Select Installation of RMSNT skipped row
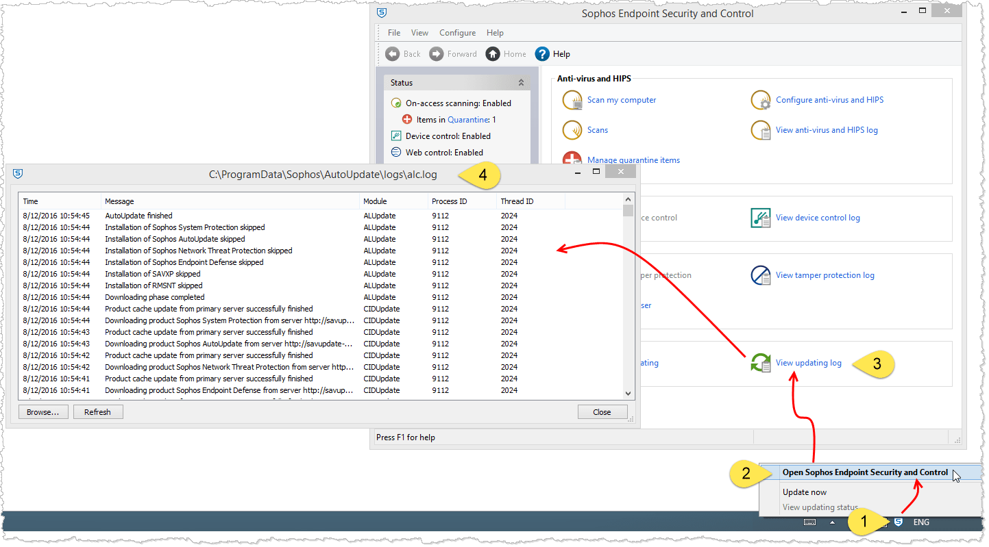Image resolution: width=989 pixels, height=547 pixels. click(321, 285)
